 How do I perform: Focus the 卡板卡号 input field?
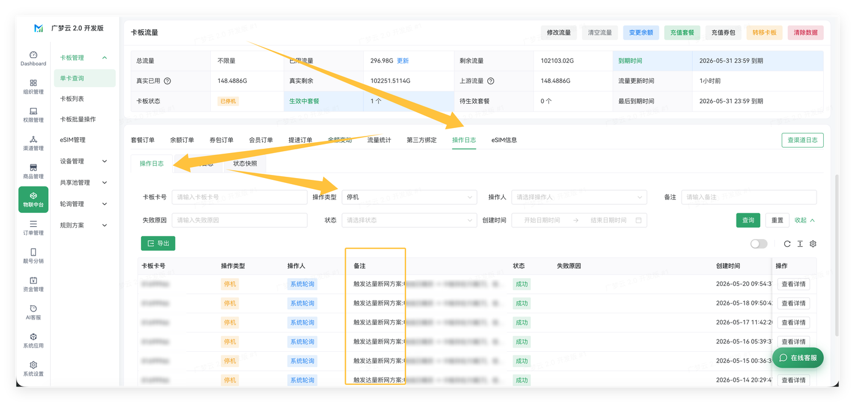239,197
